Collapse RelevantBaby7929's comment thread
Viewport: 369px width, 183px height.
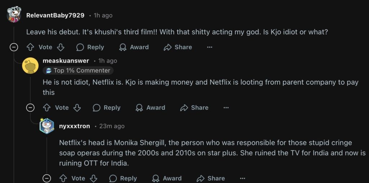(x=14, y=47)
